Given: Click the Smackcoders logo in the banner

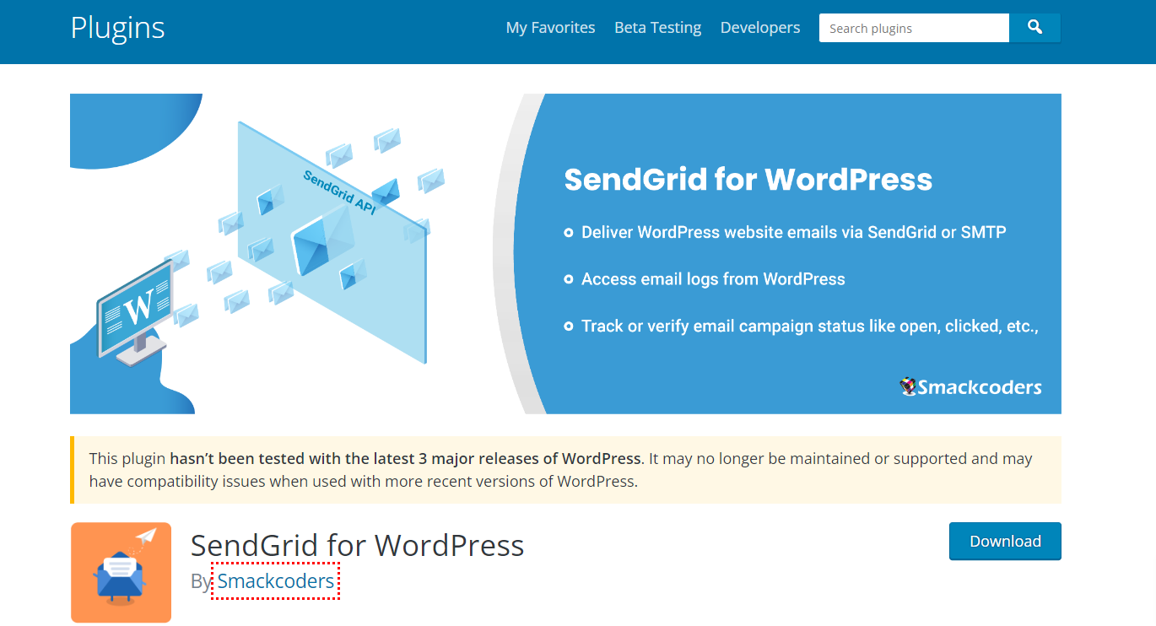Looking at the screenshot, I should pos(970,387).
